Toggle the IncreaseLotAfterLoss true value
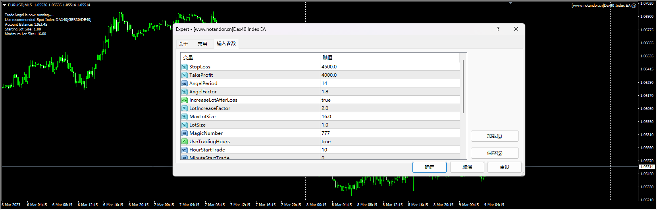This screenshot has height=210, width=657. pyautogui.click(x=390, y=100)
